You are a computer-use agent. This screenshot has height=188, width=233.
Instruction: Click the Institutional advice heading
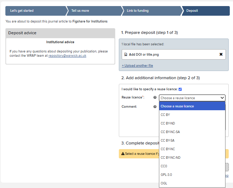[x=60, y=42]
